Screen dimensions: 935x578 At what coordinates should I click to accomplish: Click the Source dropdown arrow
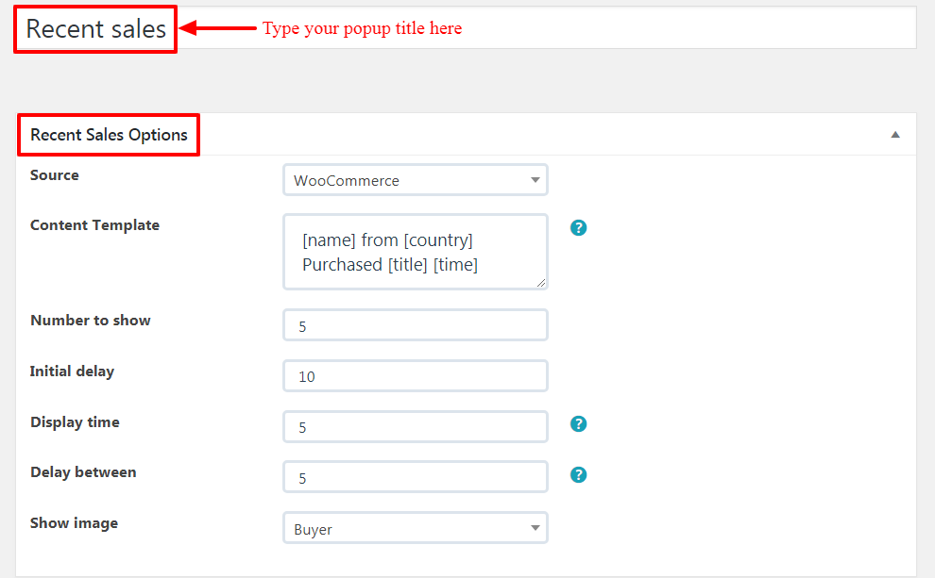click(535, 180)
